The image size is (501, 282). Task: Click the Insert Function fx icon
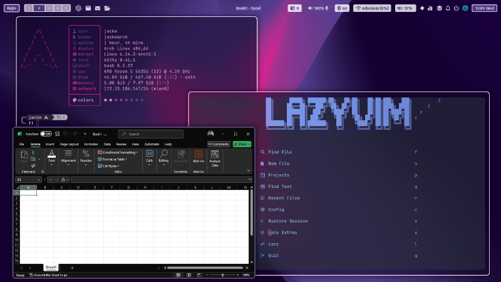click(x=63, y=180)
